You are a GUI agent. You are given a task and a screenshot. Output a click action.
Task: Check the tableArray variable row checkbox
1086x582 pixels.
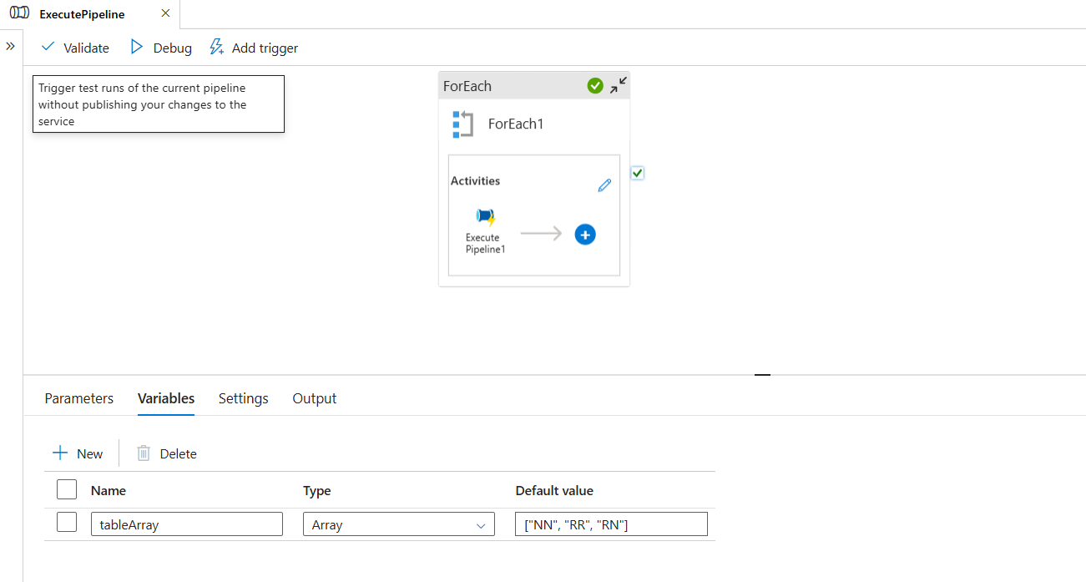pos(66,521)
